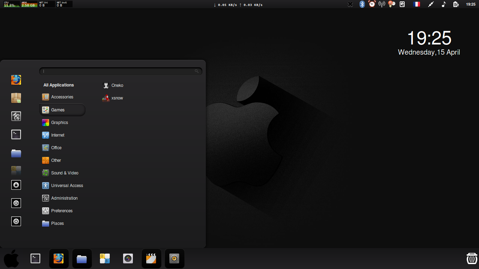Screen dimensions: 479x269
Task: Click the O/B tiles app in bottom panel
Action: tap(105, 258)
